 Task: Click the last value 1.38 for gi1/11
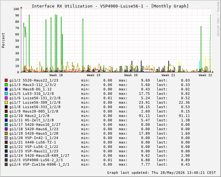185,120
